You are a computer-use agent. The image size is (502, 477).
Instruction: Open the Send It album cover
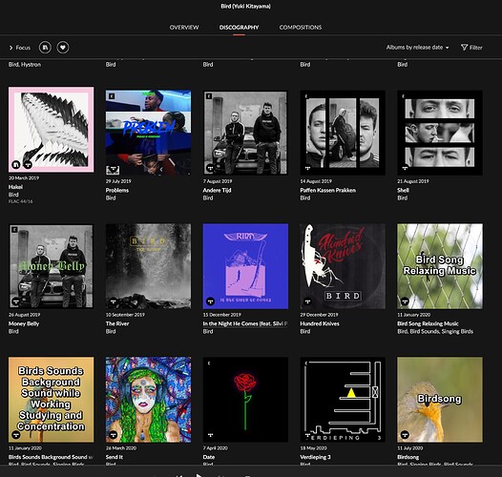pyautogui.click(x=148, y=400)
